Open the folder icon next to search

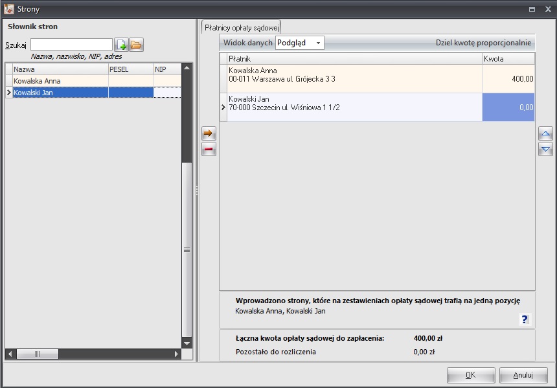point(136,45)
